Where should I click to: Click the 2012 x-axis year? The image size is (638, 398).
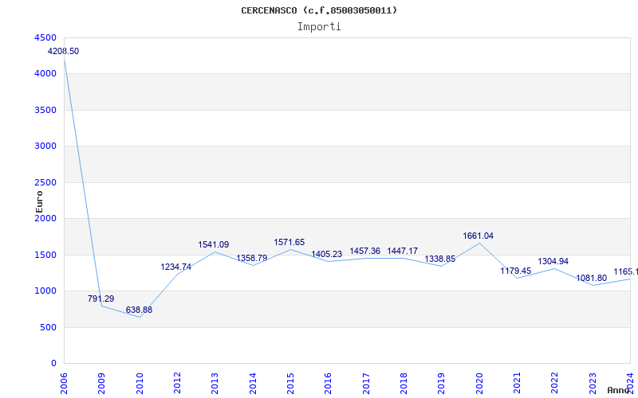177,384
